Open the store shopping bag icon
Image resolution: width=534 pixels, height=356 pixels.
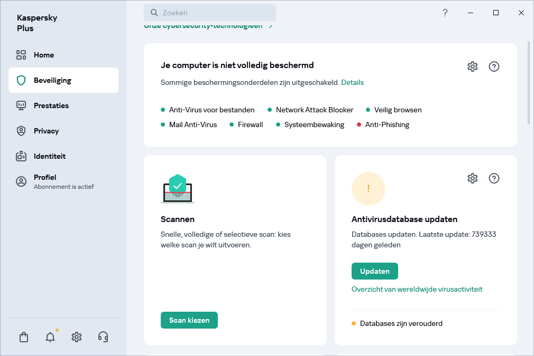23,337
